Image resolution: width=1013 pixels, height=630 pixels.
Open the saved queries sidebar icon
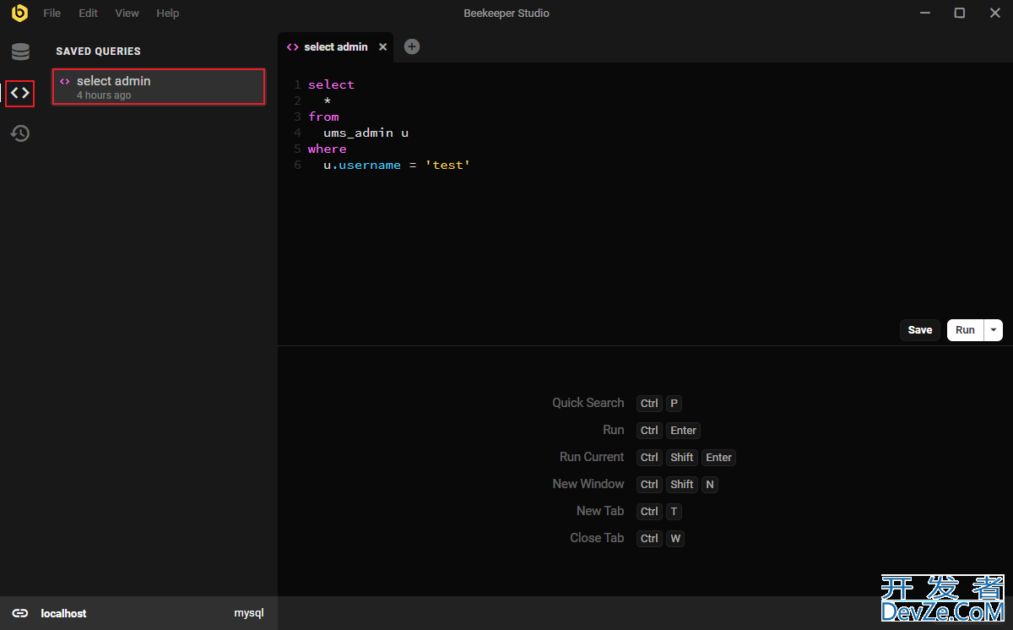(20, 93)
